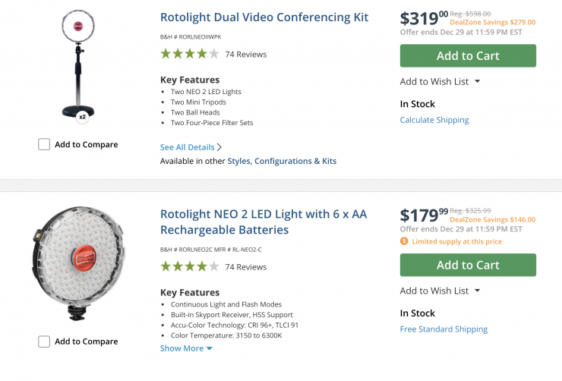Viewport: 562px width, 381px height.
Task: Expand Show More key features
Action: pos(186,348)
